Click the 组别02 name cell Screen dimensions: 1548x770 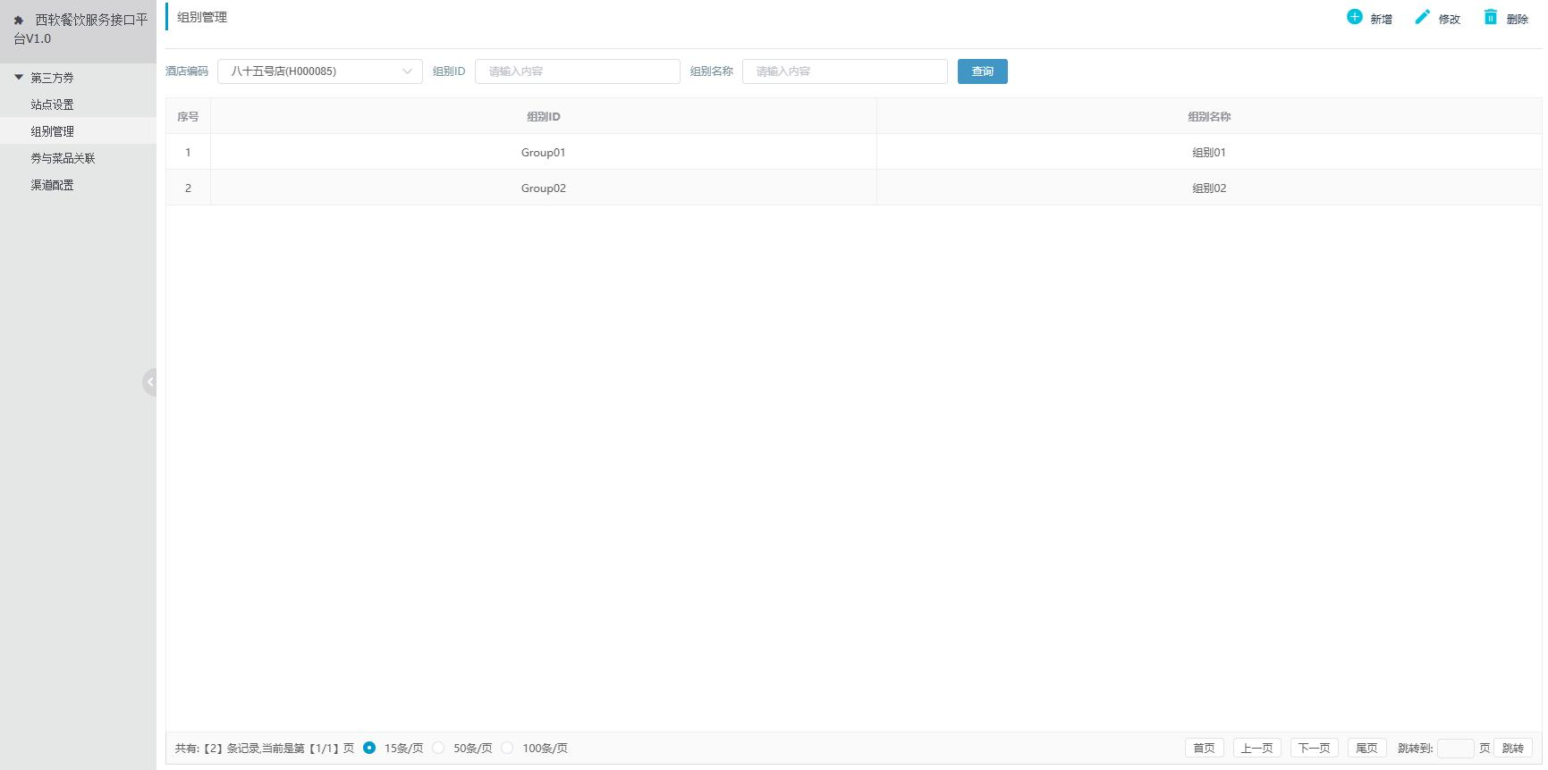click(x=1209, y=188)
